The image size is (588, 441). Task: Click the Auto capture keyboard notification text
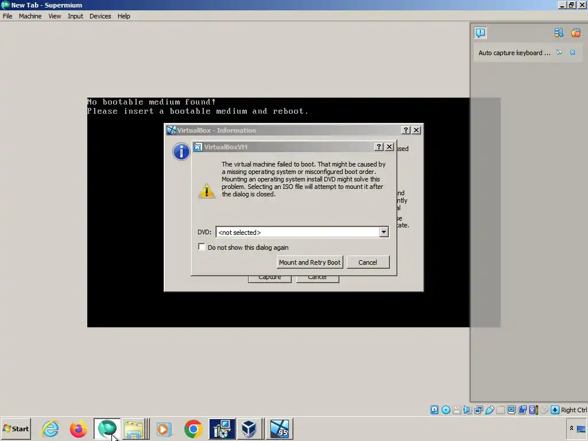click(514, 53)
